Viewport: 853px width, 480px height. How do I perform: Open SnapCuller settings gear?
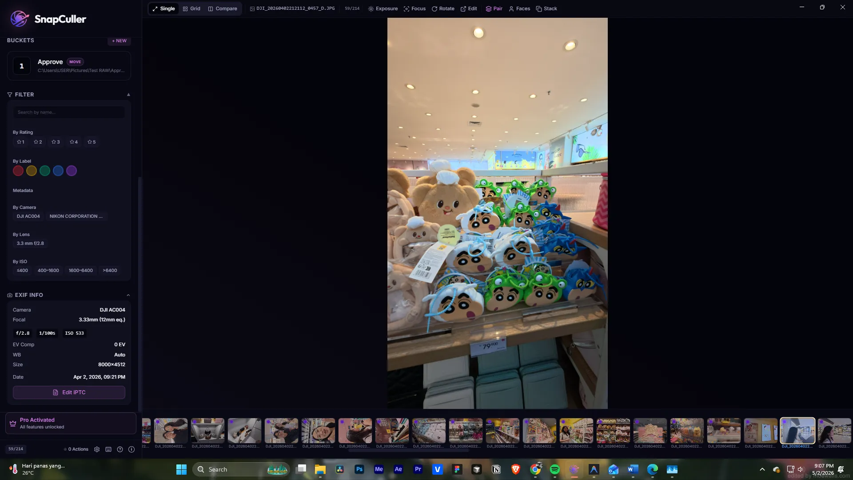pyautogui.click(x=97, y=449)
